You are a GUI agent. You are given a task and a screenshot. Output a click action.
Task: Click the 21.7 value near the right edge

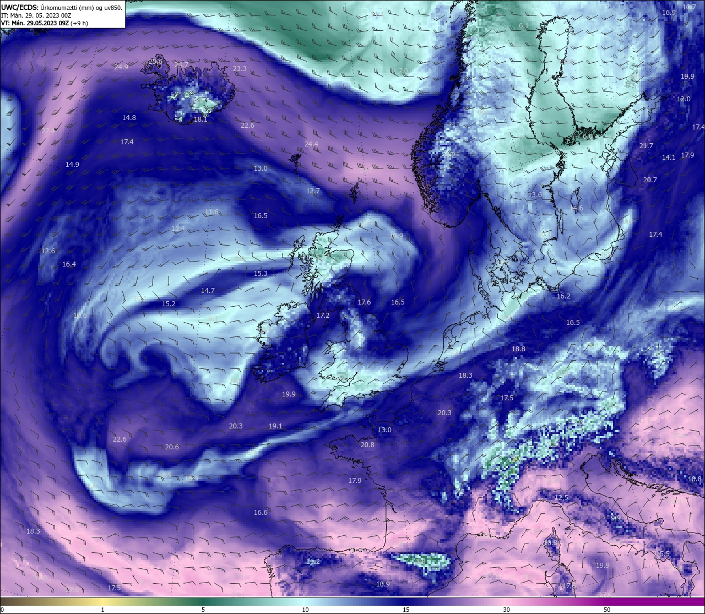[646, 146]
